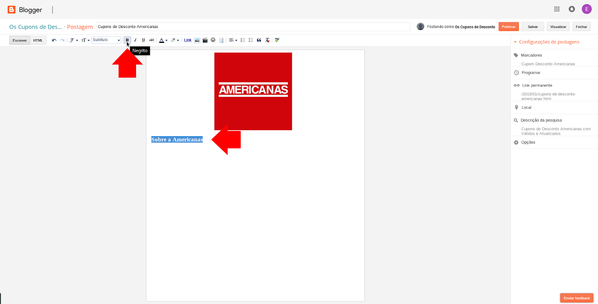The width and height of the screenshot is (598, 304).
Task: Switch to the HTML editor tab
Action: 38,40
